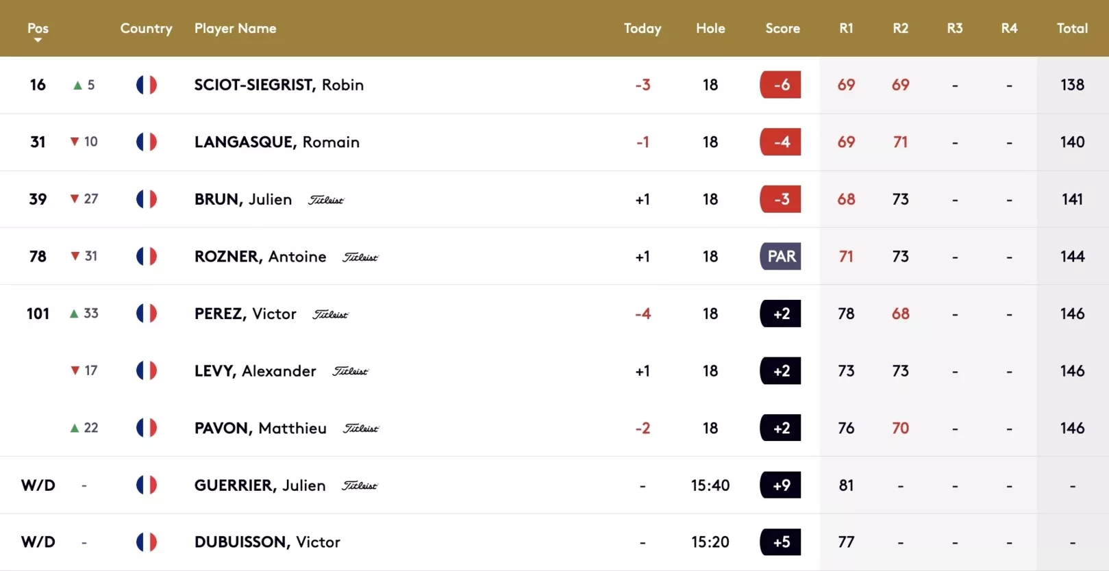Screen dimensions: 1109x571
Task: Select the Total column header
Action: pyautogui.click(x=1072, y=28)
